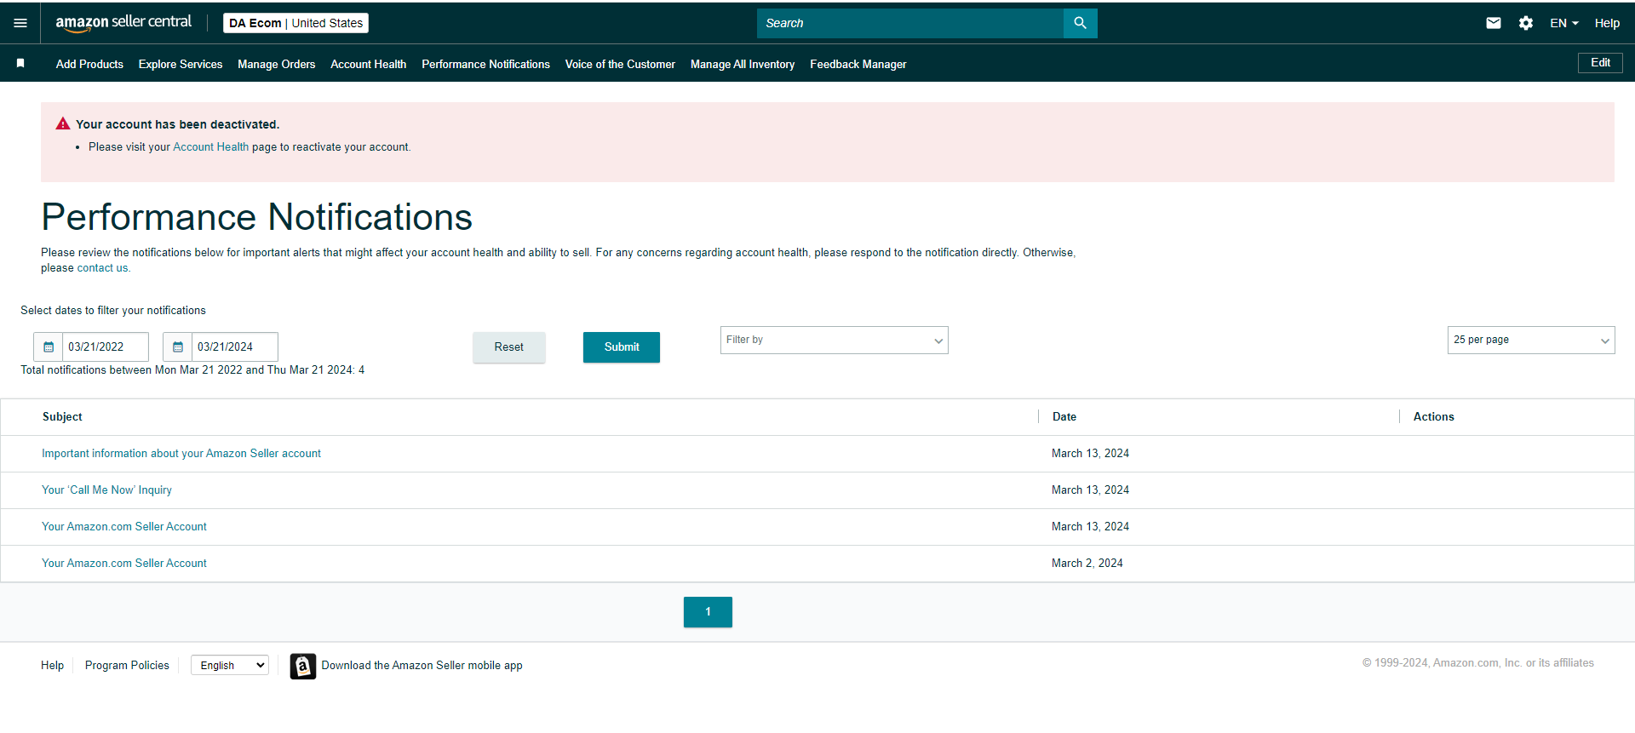Go to Manage All Inventory
Image resolution: width=1635 pixels, height=733 pixels.
pos(743,64)
